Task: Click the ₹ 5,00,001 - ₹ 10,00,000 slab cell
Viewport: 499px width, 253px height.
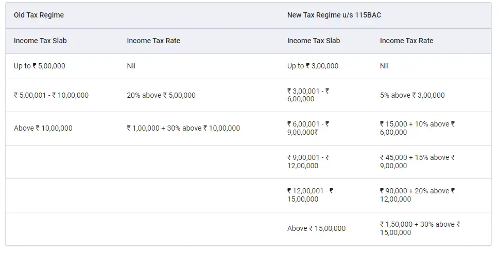Action: [x=51, y=95]
